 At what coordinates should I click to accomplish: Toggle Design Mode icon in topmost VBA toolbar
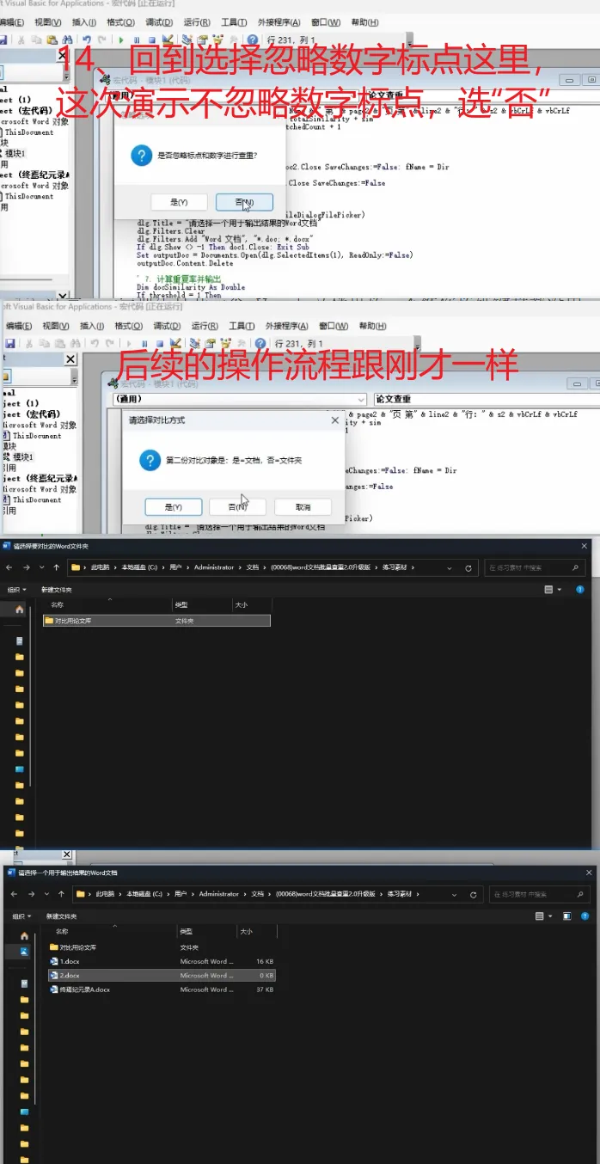click(x=168, y=39)
